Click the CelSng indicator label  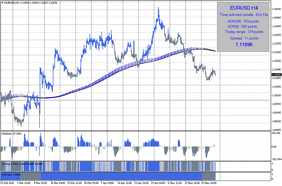click(22, 164)
